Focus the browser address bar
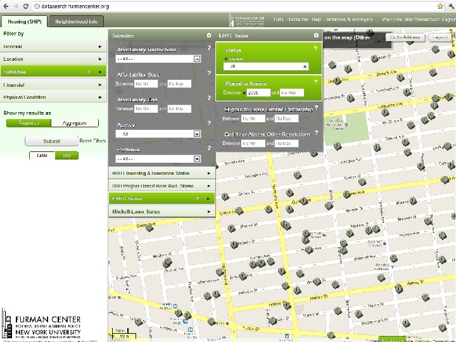Screen dimensions: 456x342 pyautogui.click(x=232, y=6)
